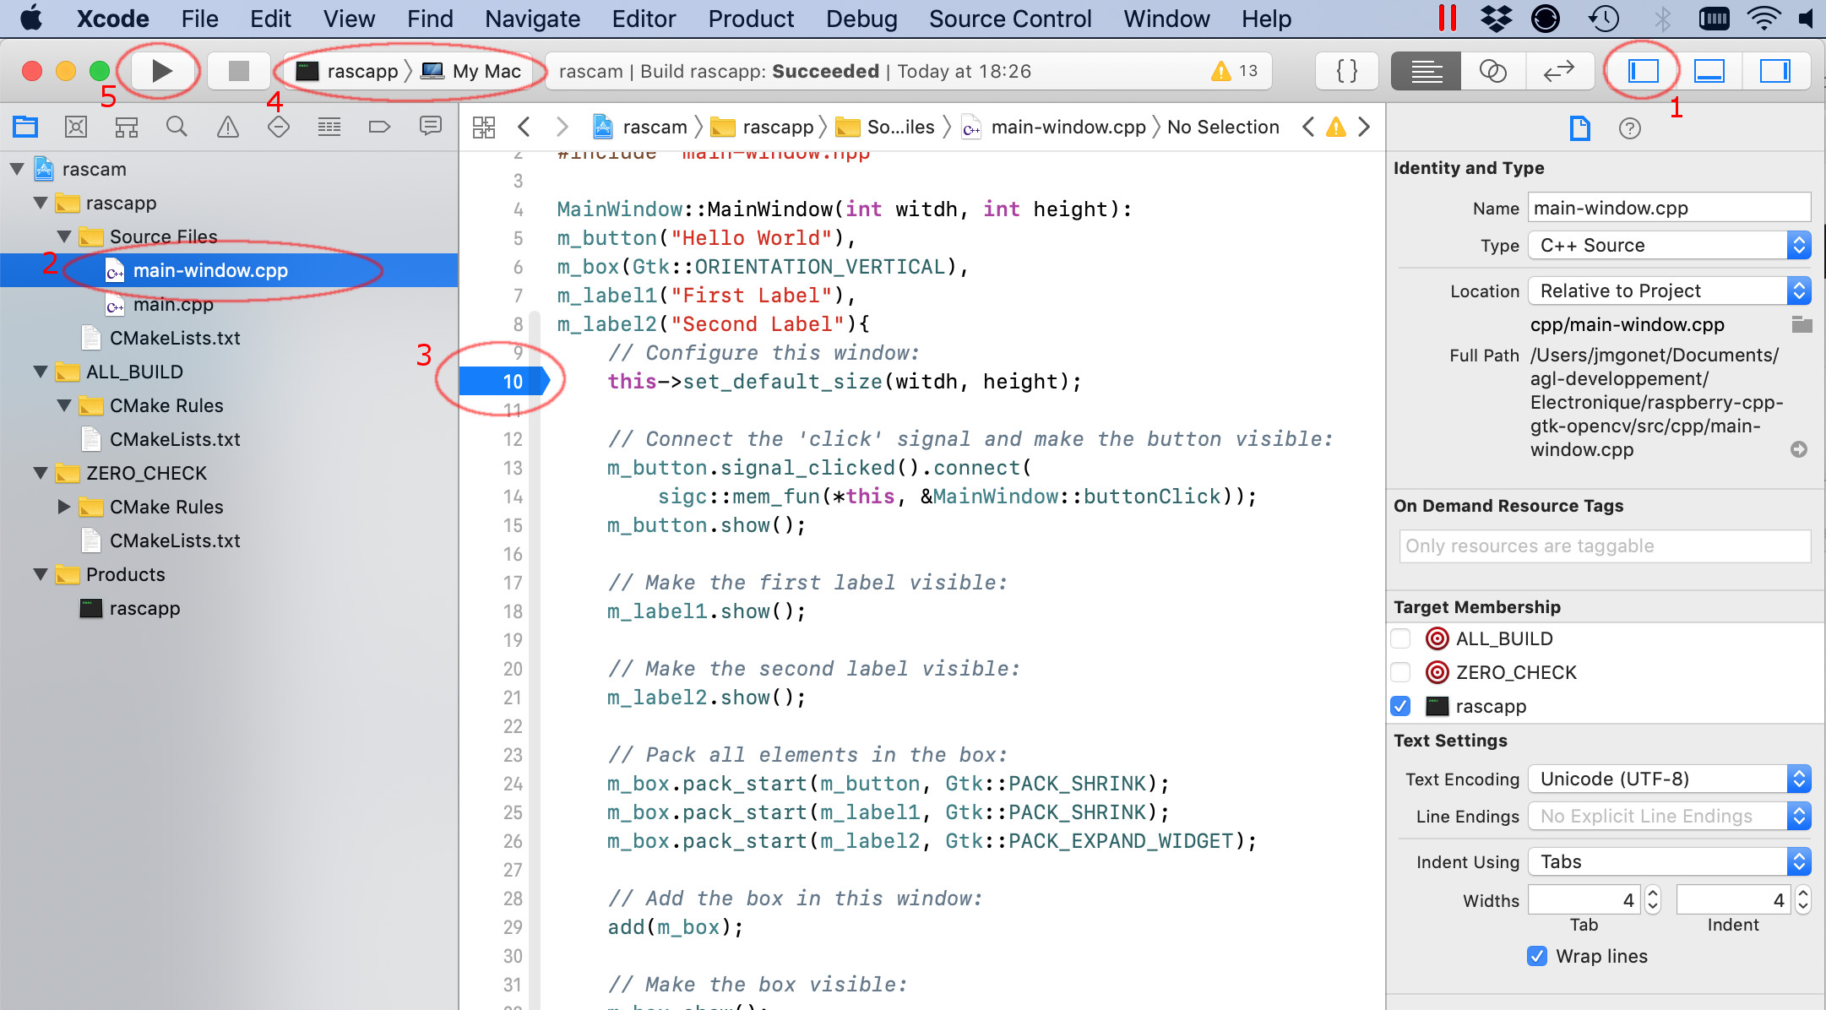Show the Breakpoint navigator tag icon
The width and height of the screenshot is (1826, 1010).
point(379,128)
